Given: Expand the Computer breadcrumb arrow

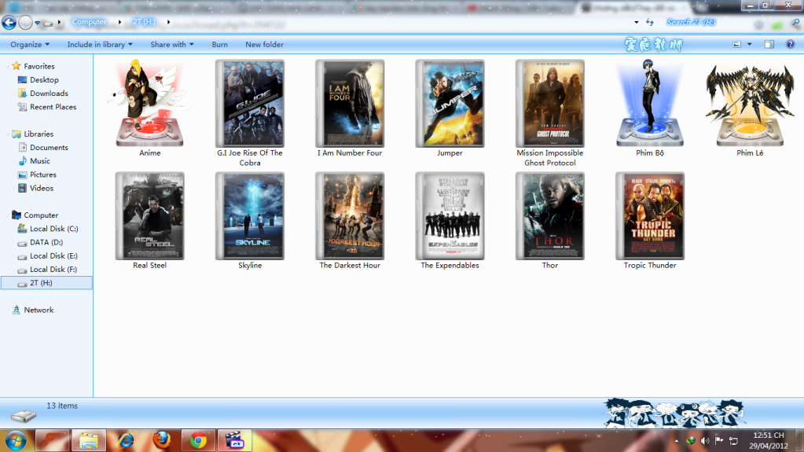Looking at the screenshot, I should (x=119, y=22).
